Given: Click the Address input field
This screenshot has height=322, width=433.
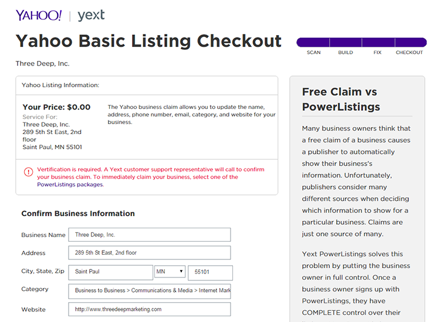Looking at the screenshot, I should 149,253.
